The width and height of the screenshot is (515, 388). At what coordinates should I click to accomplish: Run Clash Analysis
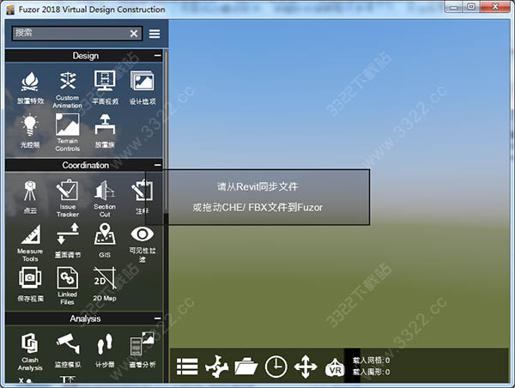(x=30, y=352)
